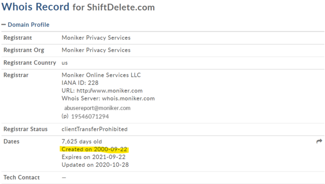Click the 7,625 days old text
Screen dimensions: 325x184
point(82,141)
